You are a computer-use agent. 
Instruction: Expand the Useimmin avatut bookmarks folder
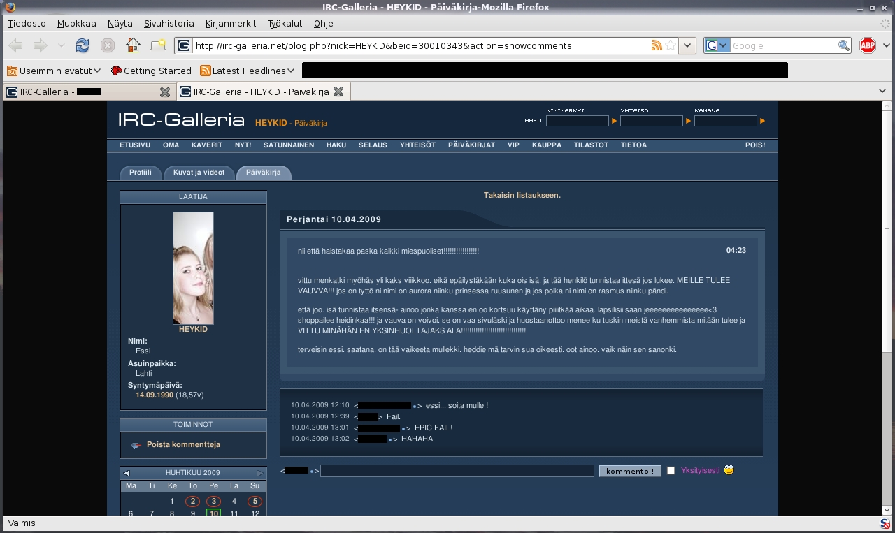point(55,71)
